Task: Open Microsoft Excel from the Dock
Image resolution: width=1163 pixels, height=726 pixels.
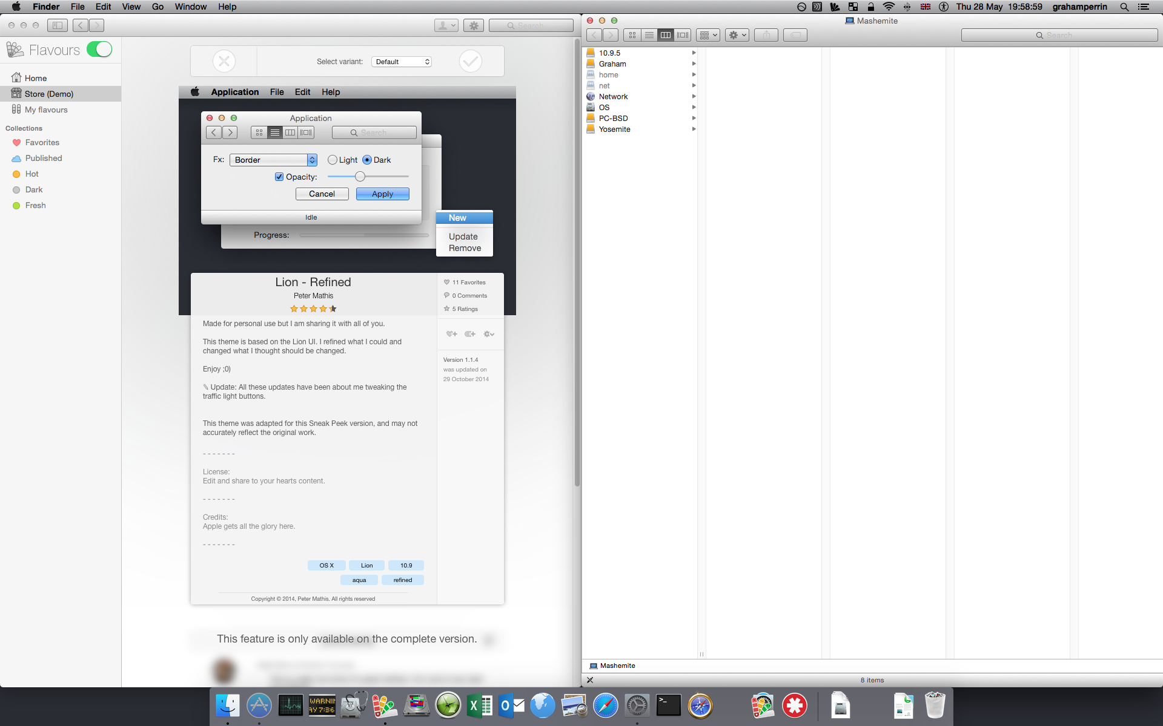Action: (479, 705)
